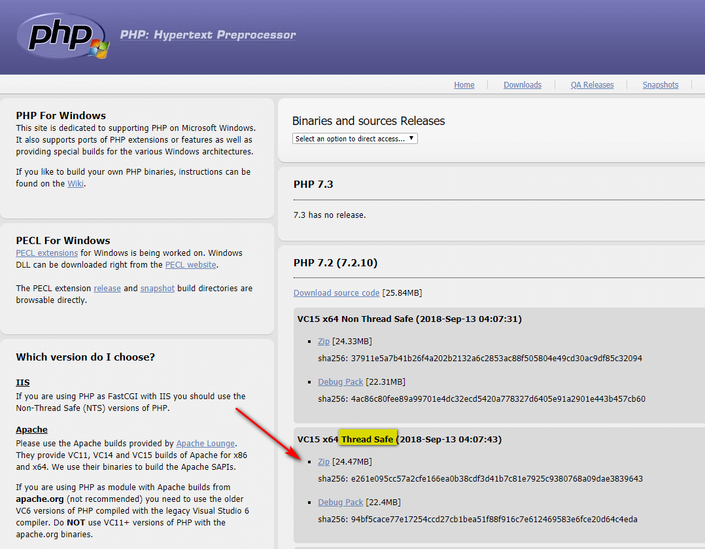This screenshot has height=549, width=705.
Task: Click the PHP logo icon
Action: (63, 36)
